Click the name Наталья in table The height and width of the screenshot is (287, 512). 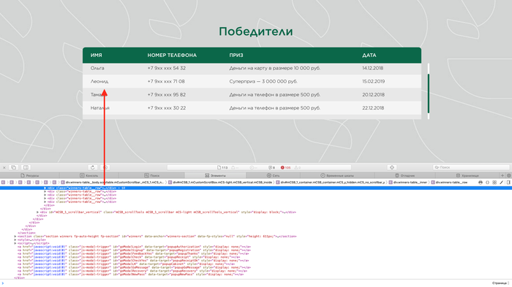tap(100, 108)
